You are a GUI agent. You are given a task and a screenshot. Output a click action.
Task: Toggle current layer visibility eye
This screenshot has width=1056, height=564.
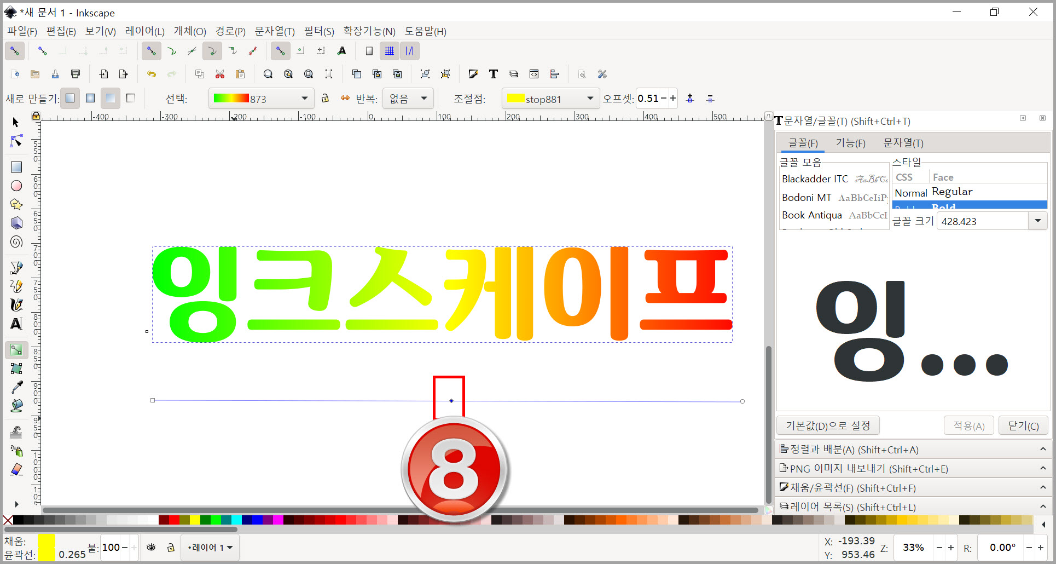(152, 547)
